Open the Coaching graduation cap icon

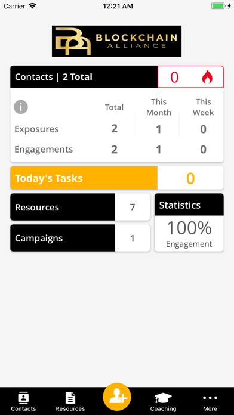[163, 398]
